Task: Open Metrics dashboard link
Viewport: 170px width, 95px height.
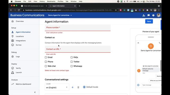Action: (23, 84)
